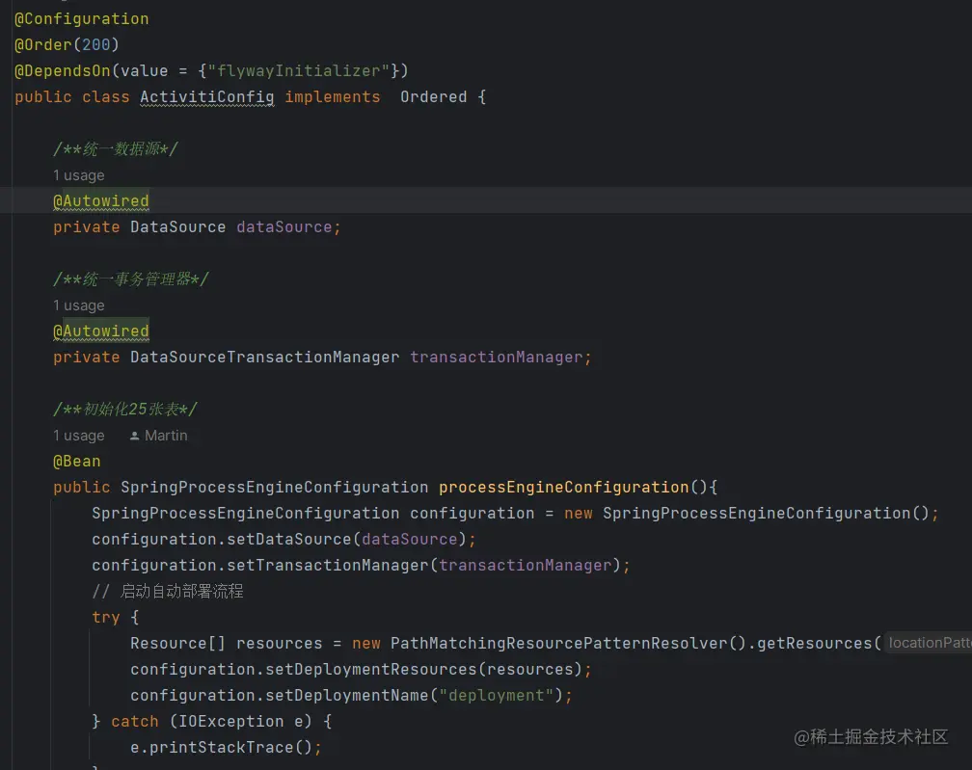Click the Resource[] type declaration
The image size is (972, 770).
click(177, 644)
